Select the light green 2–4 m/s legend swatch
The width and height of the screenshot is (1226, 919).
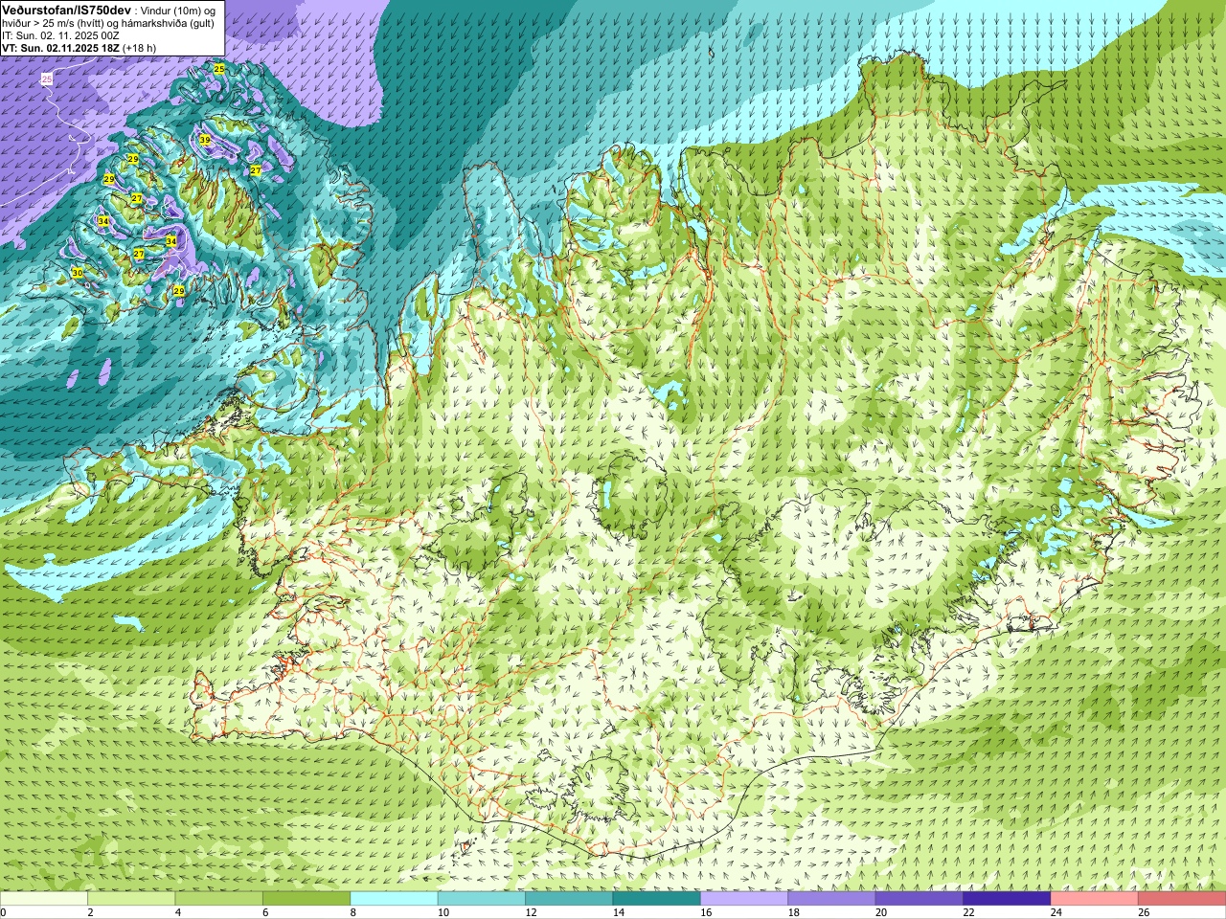(x=131, y=899)
